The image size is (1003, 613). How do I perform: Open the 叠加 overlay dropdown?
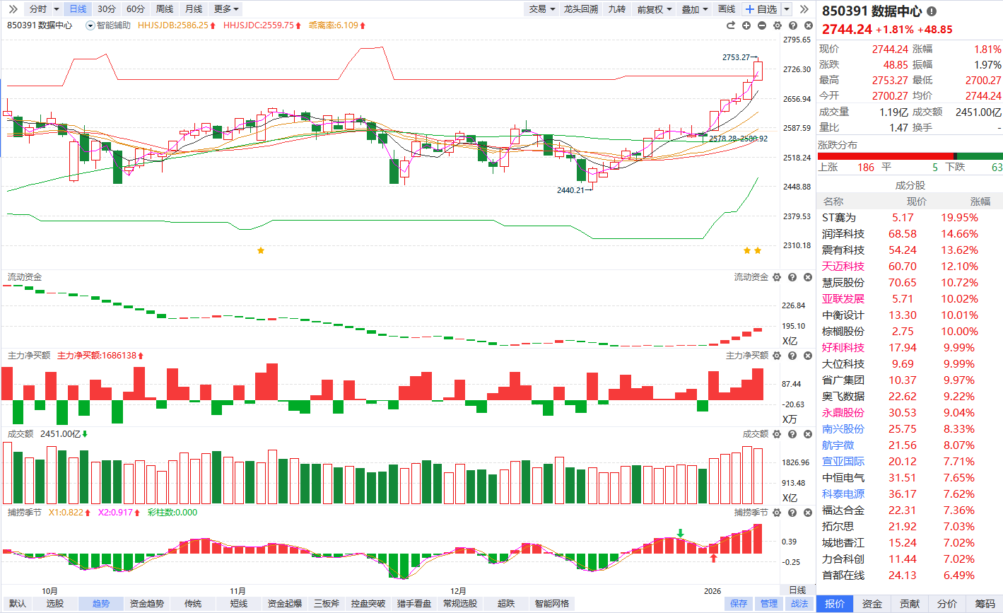[695, 9]
